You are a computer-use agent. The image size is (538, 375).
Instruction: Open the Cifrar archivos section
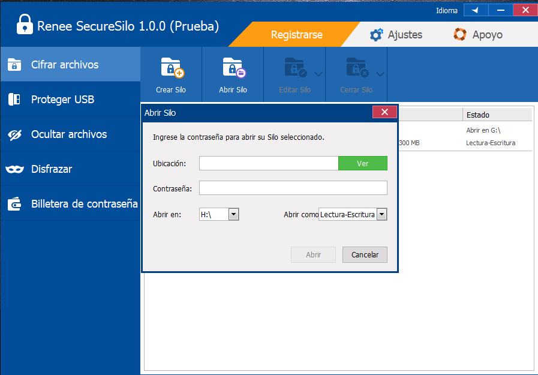tap(70, 65)
